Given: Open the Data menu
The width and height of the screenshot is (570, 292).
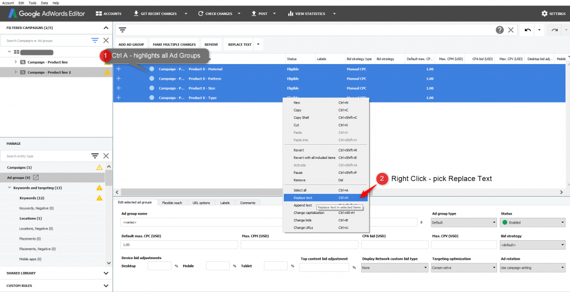Looking at the screenshot, I should [45, 3].
